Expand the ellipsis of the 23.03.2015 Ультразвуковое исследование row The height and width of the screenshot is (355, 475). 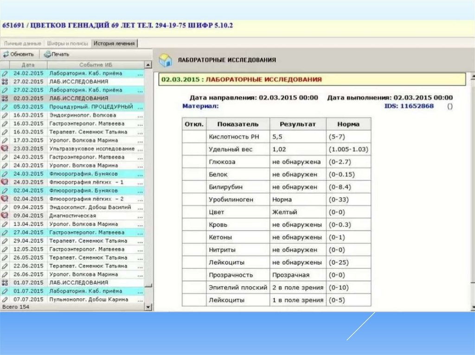pyautogui.click(x=140, y=149)
